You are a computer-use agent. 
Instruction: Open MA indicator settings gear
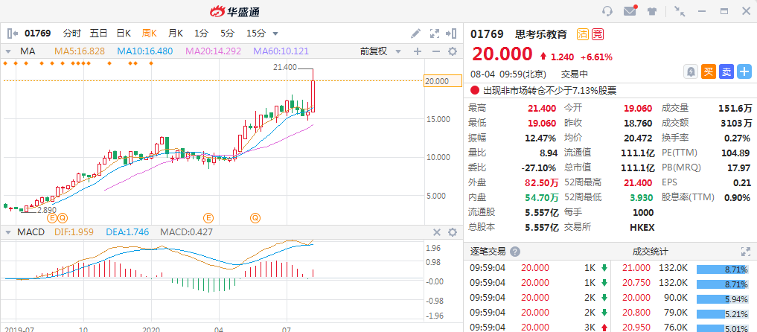click(x=453, y=51)
